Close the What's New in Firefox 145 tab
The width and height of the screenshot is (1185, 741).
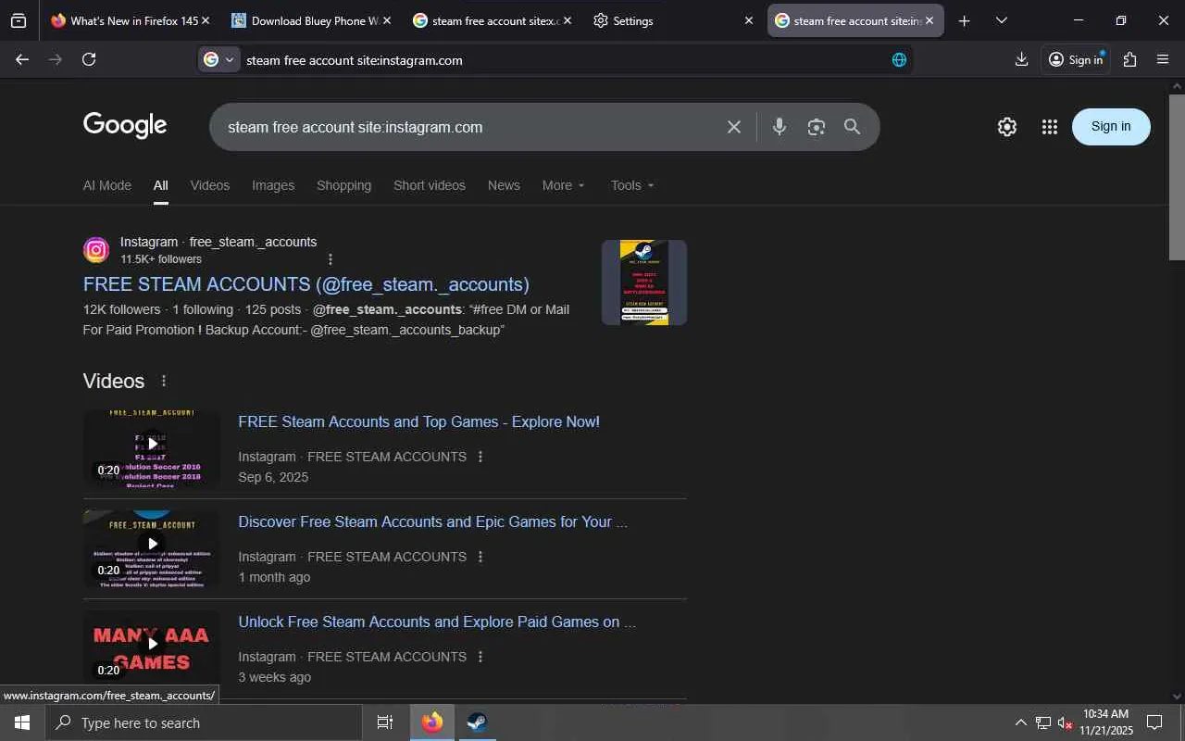click(x=205, y=20)
